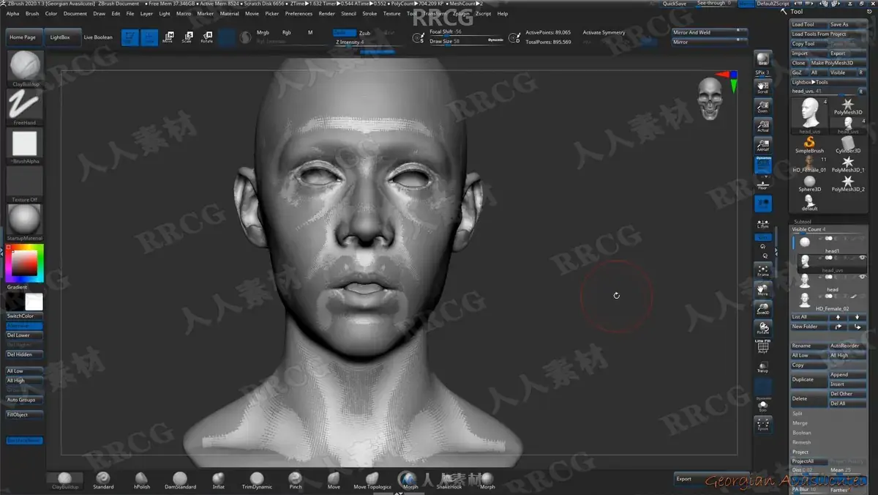Select the DamStandard brush

180,480
